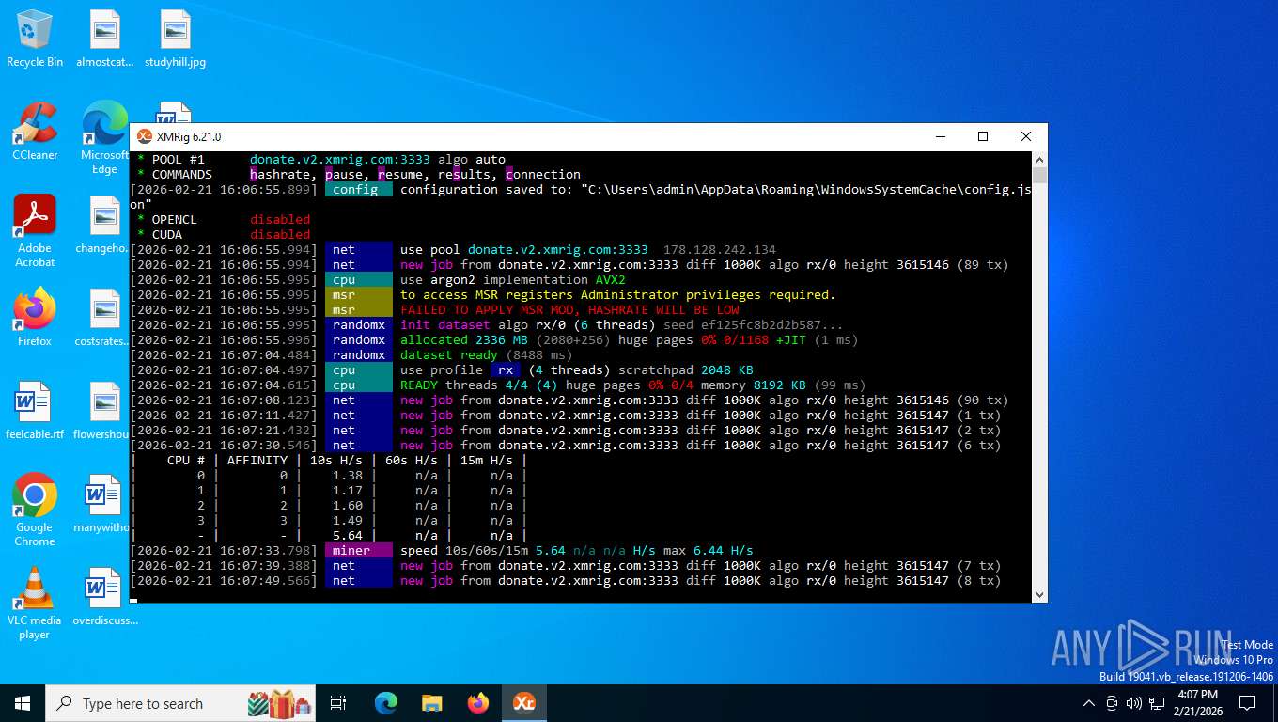Viewport: 1278px width, 722px height.
Task: Click 'max 6.44 H/s' text in the speed line
Action: click(709, 551)
